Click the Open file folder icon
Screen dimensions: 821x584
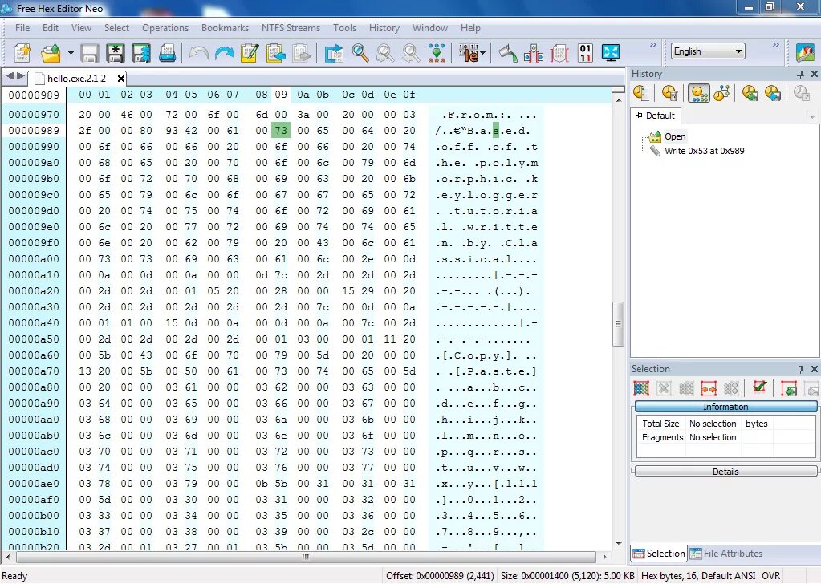point(51,53)
